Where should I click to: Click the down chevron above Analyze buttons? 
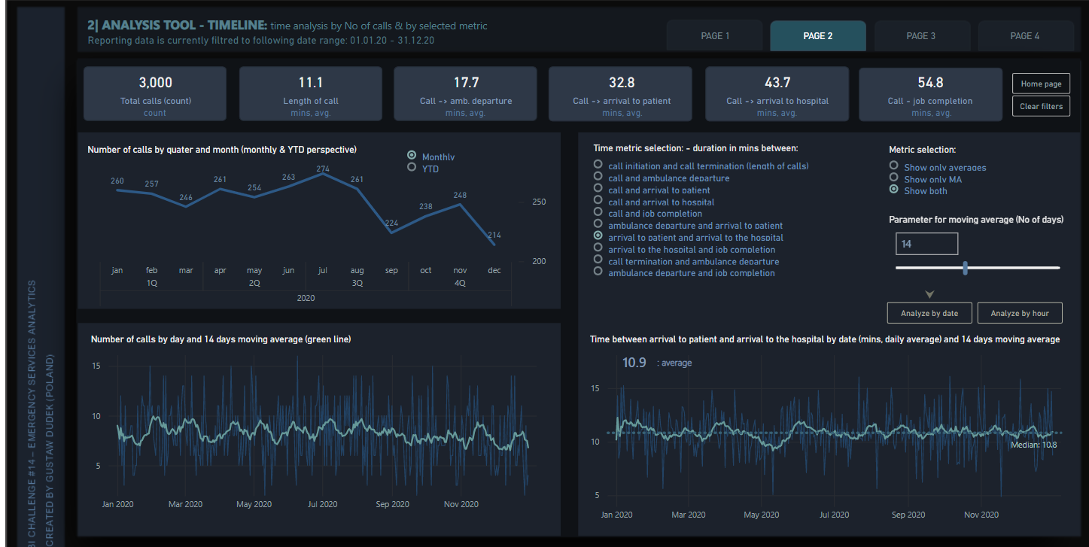tap(929, 294)
